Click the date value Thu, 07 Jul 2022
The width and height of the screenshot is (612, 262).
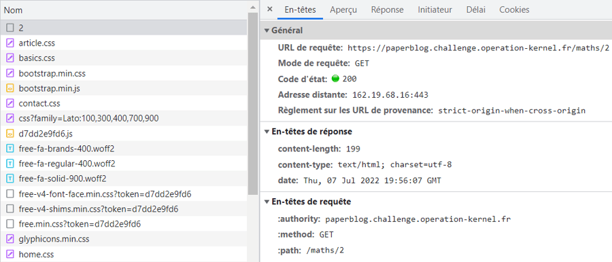[x=372, y=181]
